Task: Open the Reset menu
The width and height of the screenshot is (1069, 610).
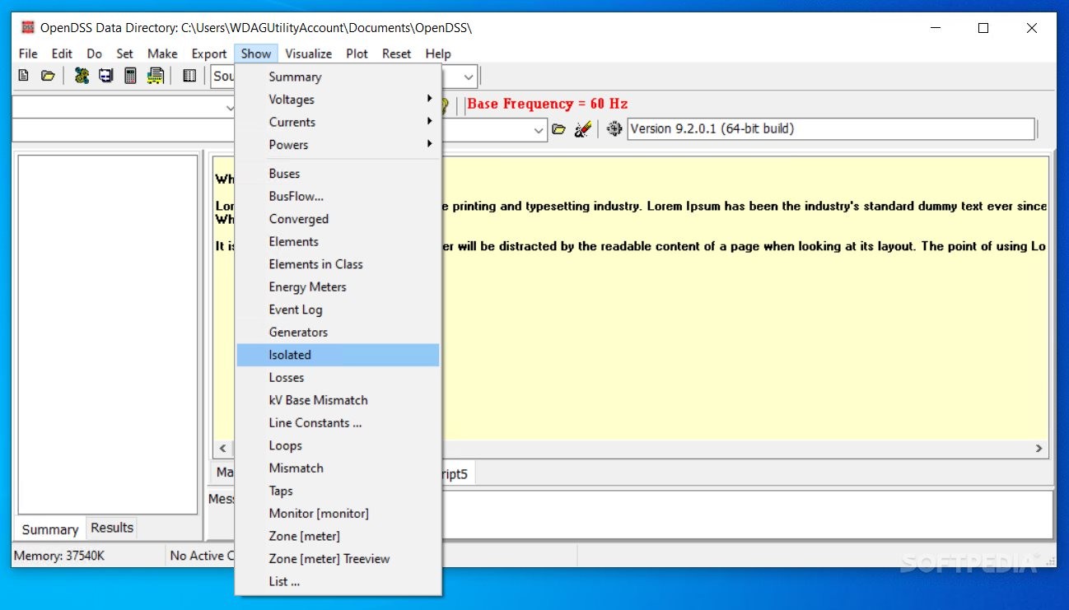Action: coord(396,54)
